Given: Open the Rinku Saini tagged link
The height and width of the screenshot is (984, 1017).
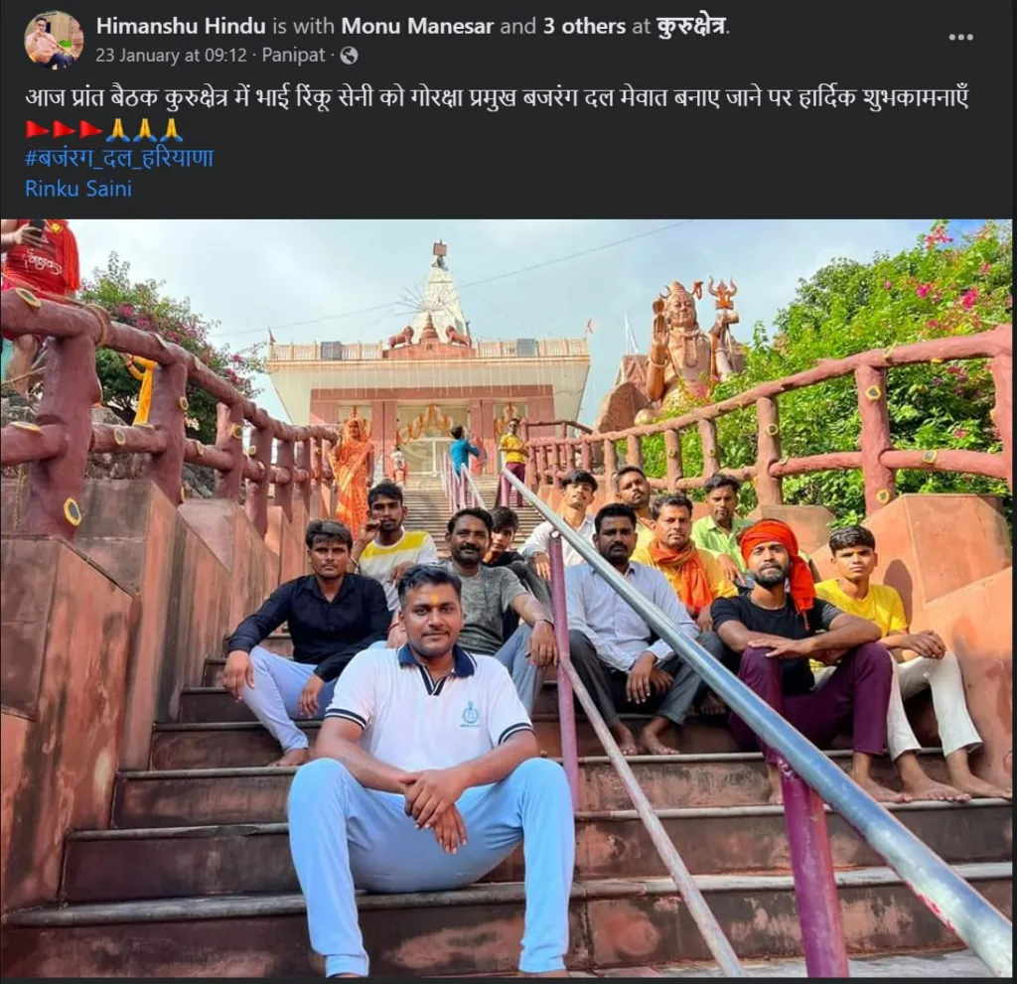Looking at the screenshot, I should click(x=78, y=188).
